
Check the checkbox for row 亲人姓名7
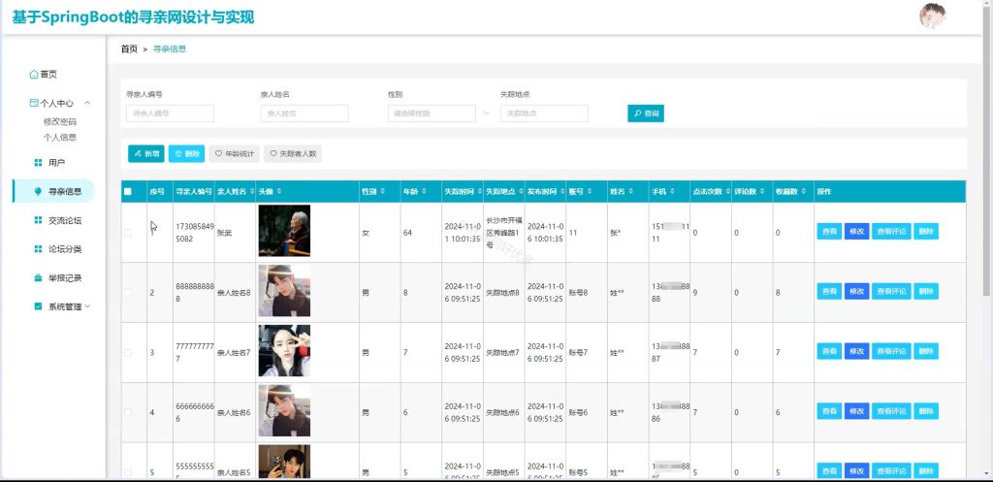128,353
